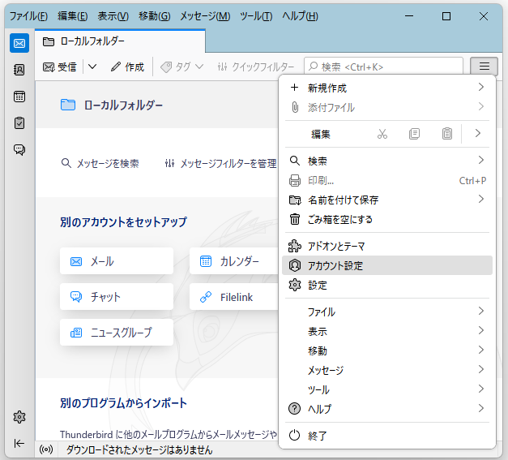508x460 pixels.
Task: Open ツール(T) in the menu bar
Action: [x=256, y=16]
